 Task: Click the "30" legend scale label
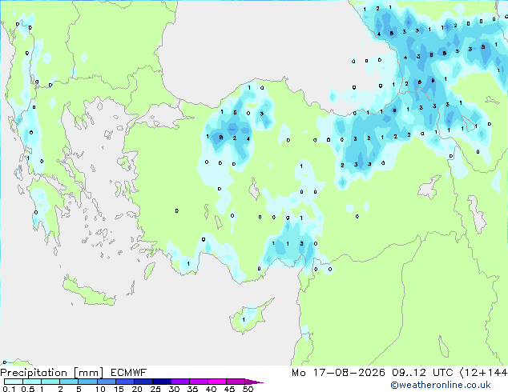pyautogui.click(x=174, y=389)
